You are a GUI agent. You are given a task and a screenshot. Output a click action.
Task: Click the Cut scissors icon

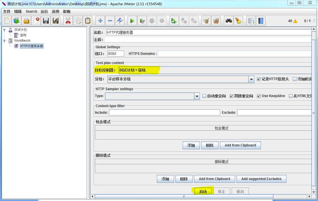click(x=68, y=21)
